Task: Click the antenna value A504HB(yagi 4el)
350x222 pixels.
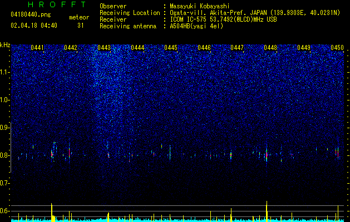Action: (196, 26)
